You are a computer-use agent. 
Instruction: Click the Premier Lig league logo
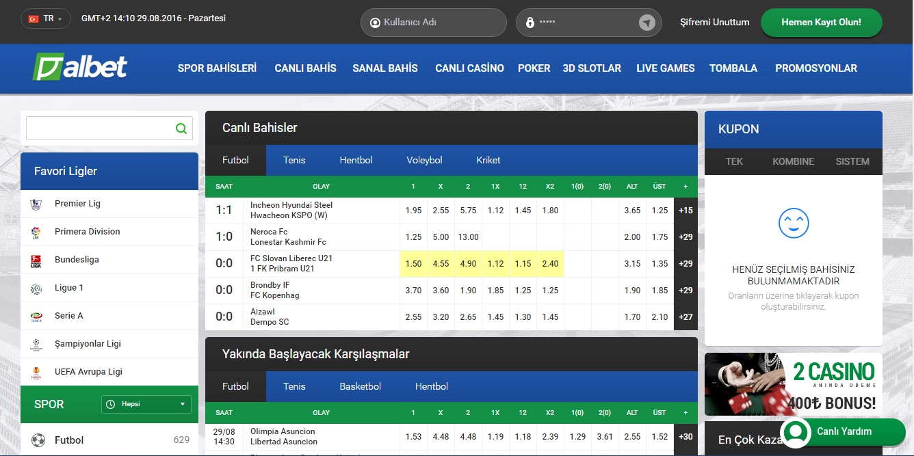coord(36,204)
